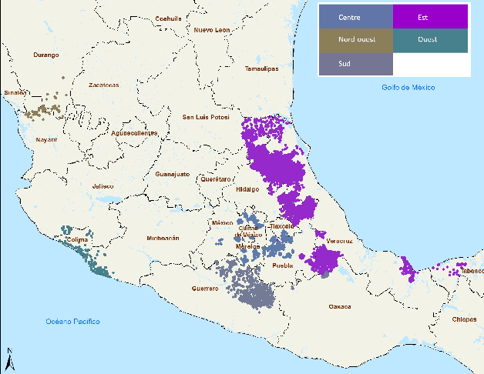Click the Nord ouest legend entry

[355, 39]
